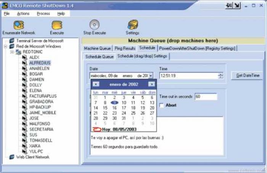Image resolution: width=267 pixels, height=173 pixels.
Task: Select day 15 in the calendar
Action: pyautogui.click(x=105, y=108)
